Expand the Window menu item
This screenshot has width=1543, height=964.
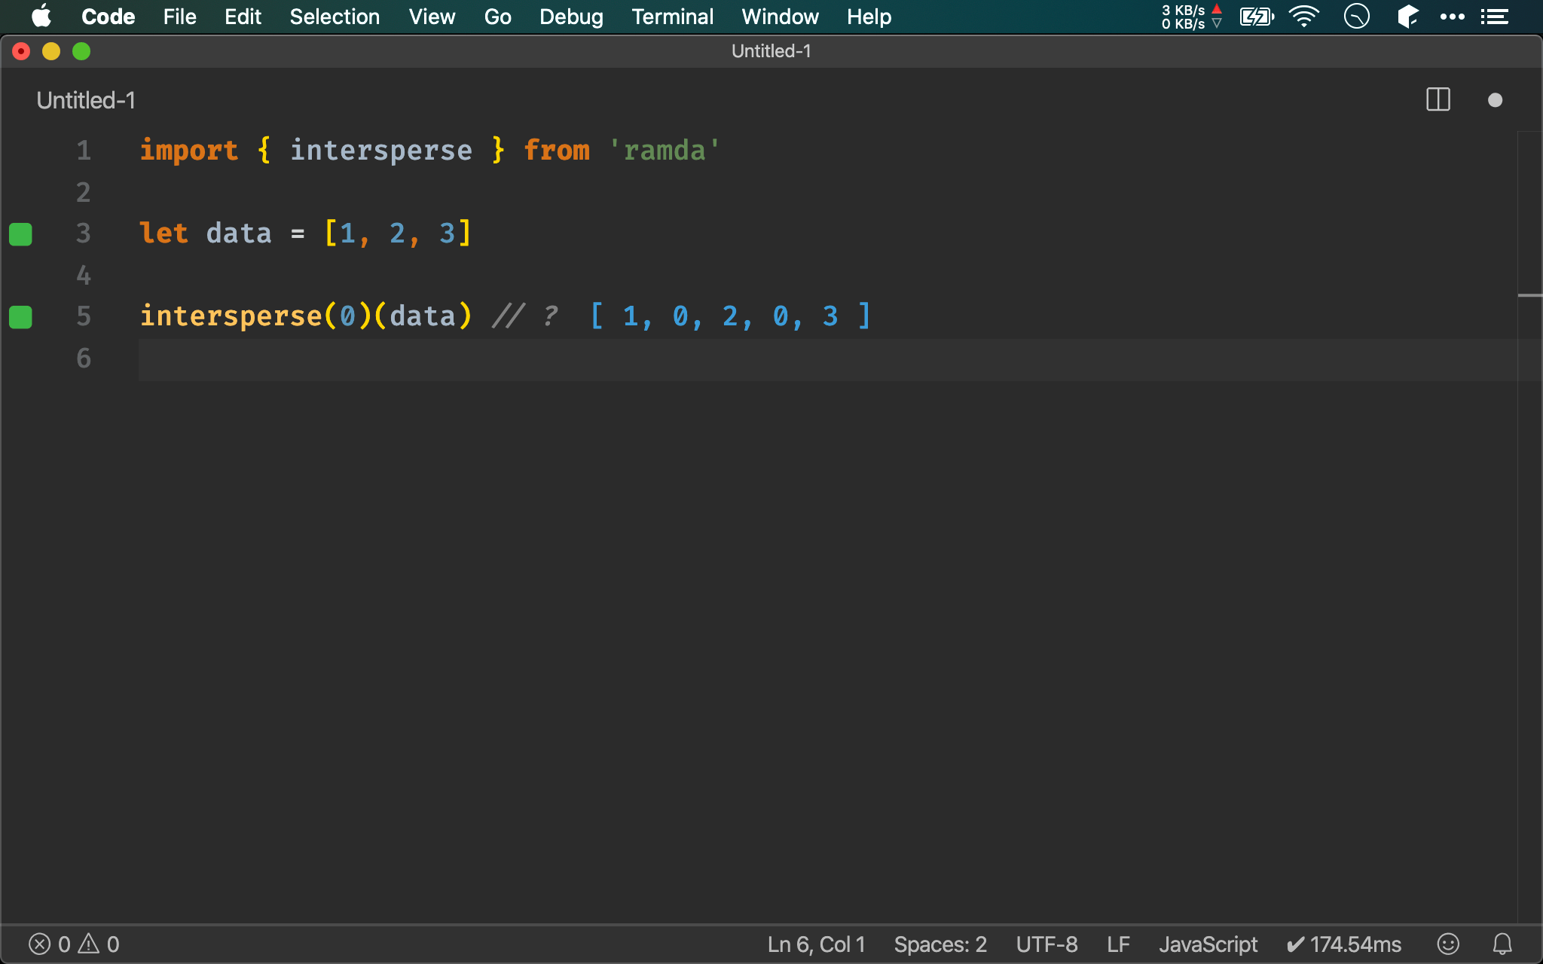coord(780,17)
